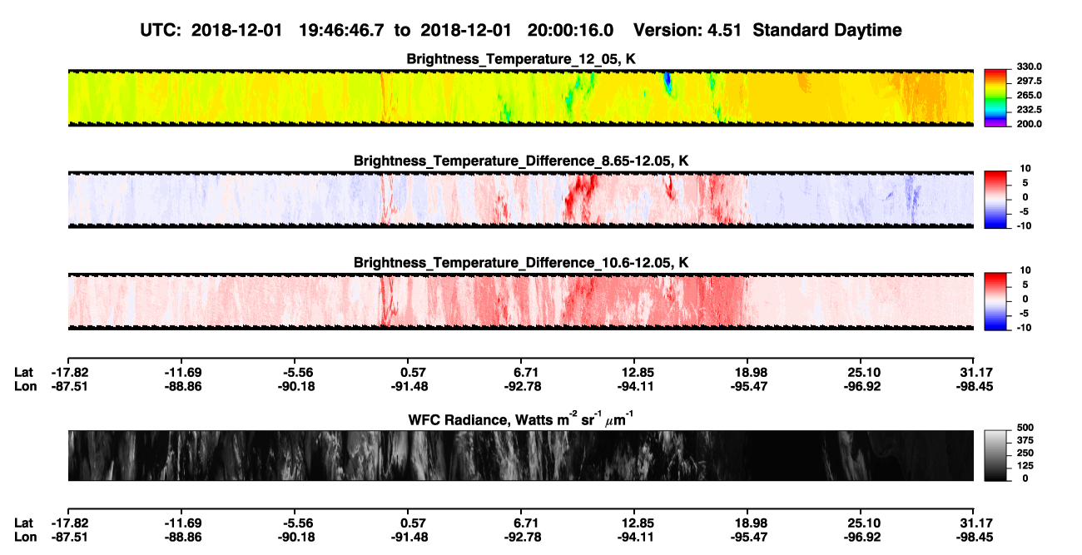Click the WFC Radiance grayscale image strip

click(x=521, y=455)
